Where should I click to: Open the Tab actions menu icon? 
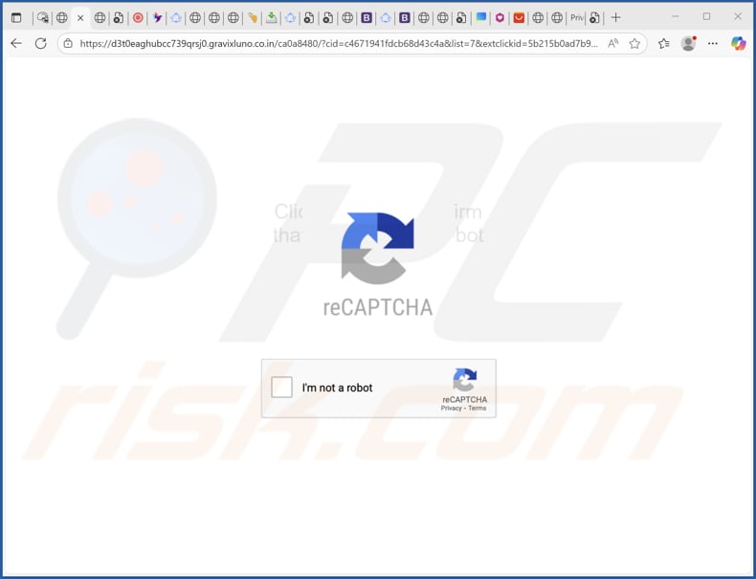(16, 18)
